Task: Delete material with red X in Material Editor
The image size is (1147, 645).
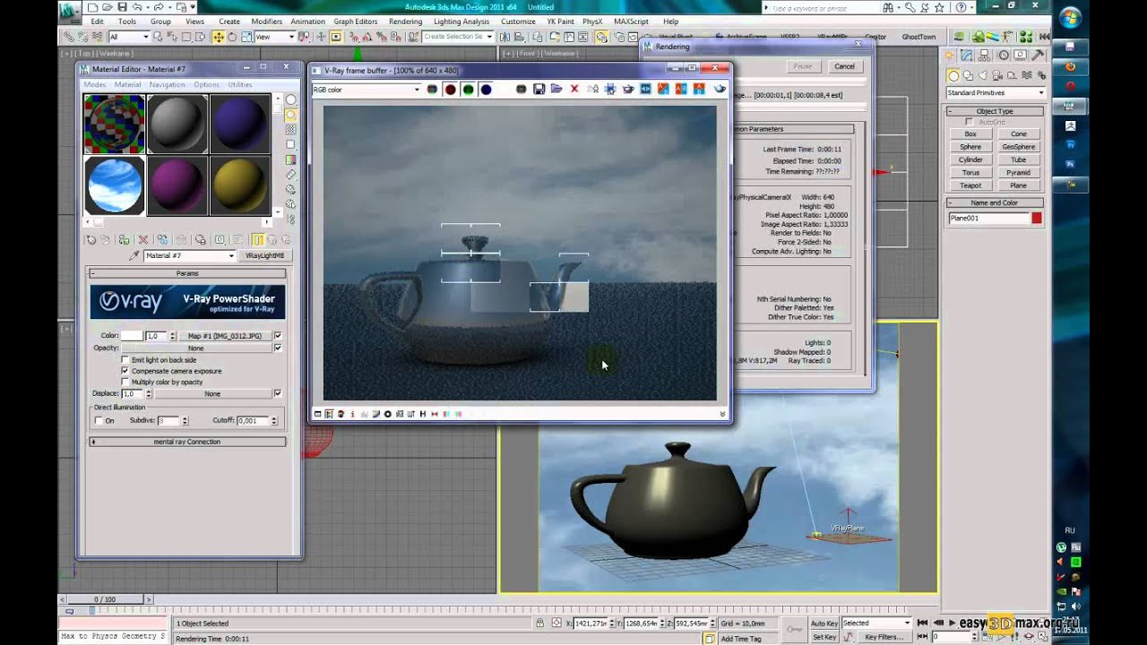Action: (143, 240)
